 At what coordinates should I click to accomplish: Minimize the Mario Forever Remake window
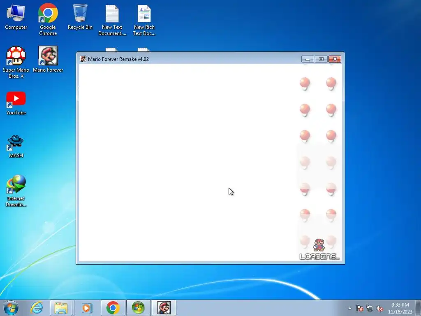tap(308, 59)
